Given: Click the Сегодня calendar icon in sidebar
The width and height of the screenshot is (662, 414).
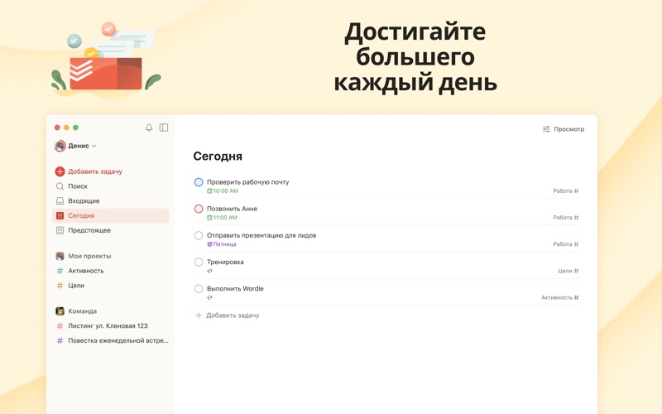Looking at the screenshot, I should [x=60, y=215].
